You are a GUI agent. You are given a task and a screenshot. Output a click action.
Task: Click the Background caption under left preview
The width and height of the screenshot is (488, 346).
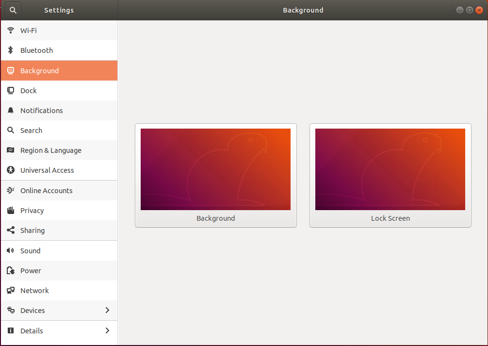[216, 218]
